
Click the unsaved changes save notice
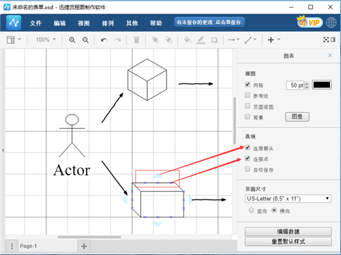tap(209, 22)
